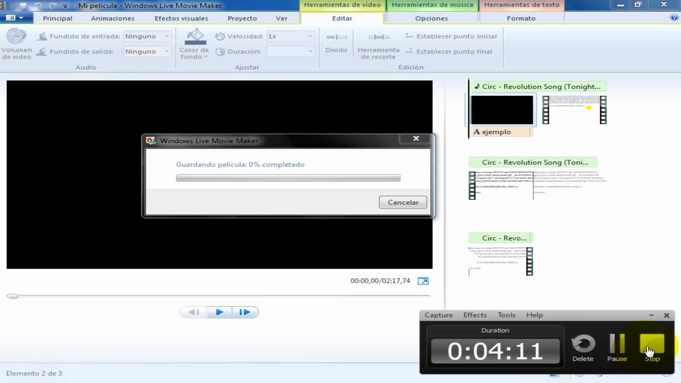Image resolution: width=681 pixels, height=383 pixels.
Task: Open the Tools menu in the recorder
Action: pyautogui.click(x=506, y=315)
